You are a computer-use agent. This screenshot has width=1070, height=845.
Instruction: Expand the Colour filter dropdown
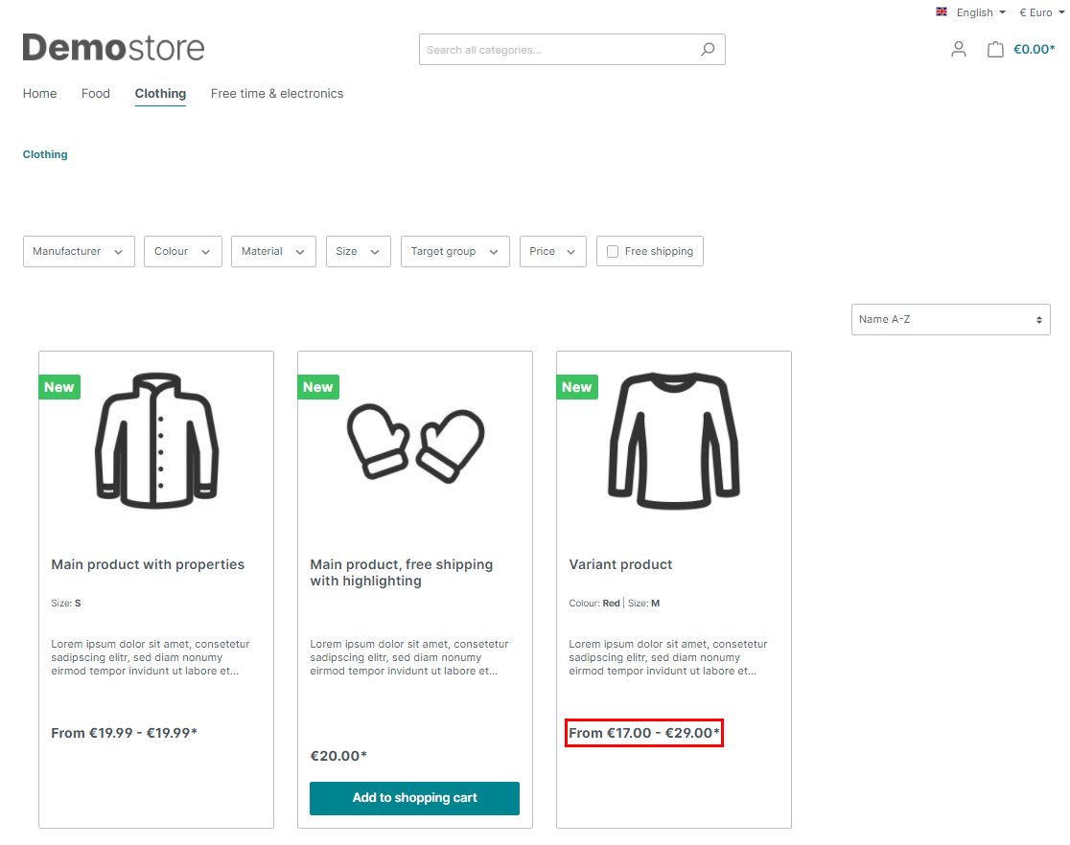[183, 251]
